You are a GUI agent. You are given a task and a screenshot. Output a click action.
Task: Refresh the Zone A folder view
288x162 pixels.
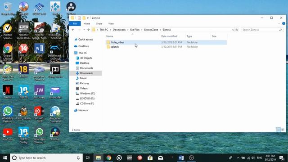(237, 30)
